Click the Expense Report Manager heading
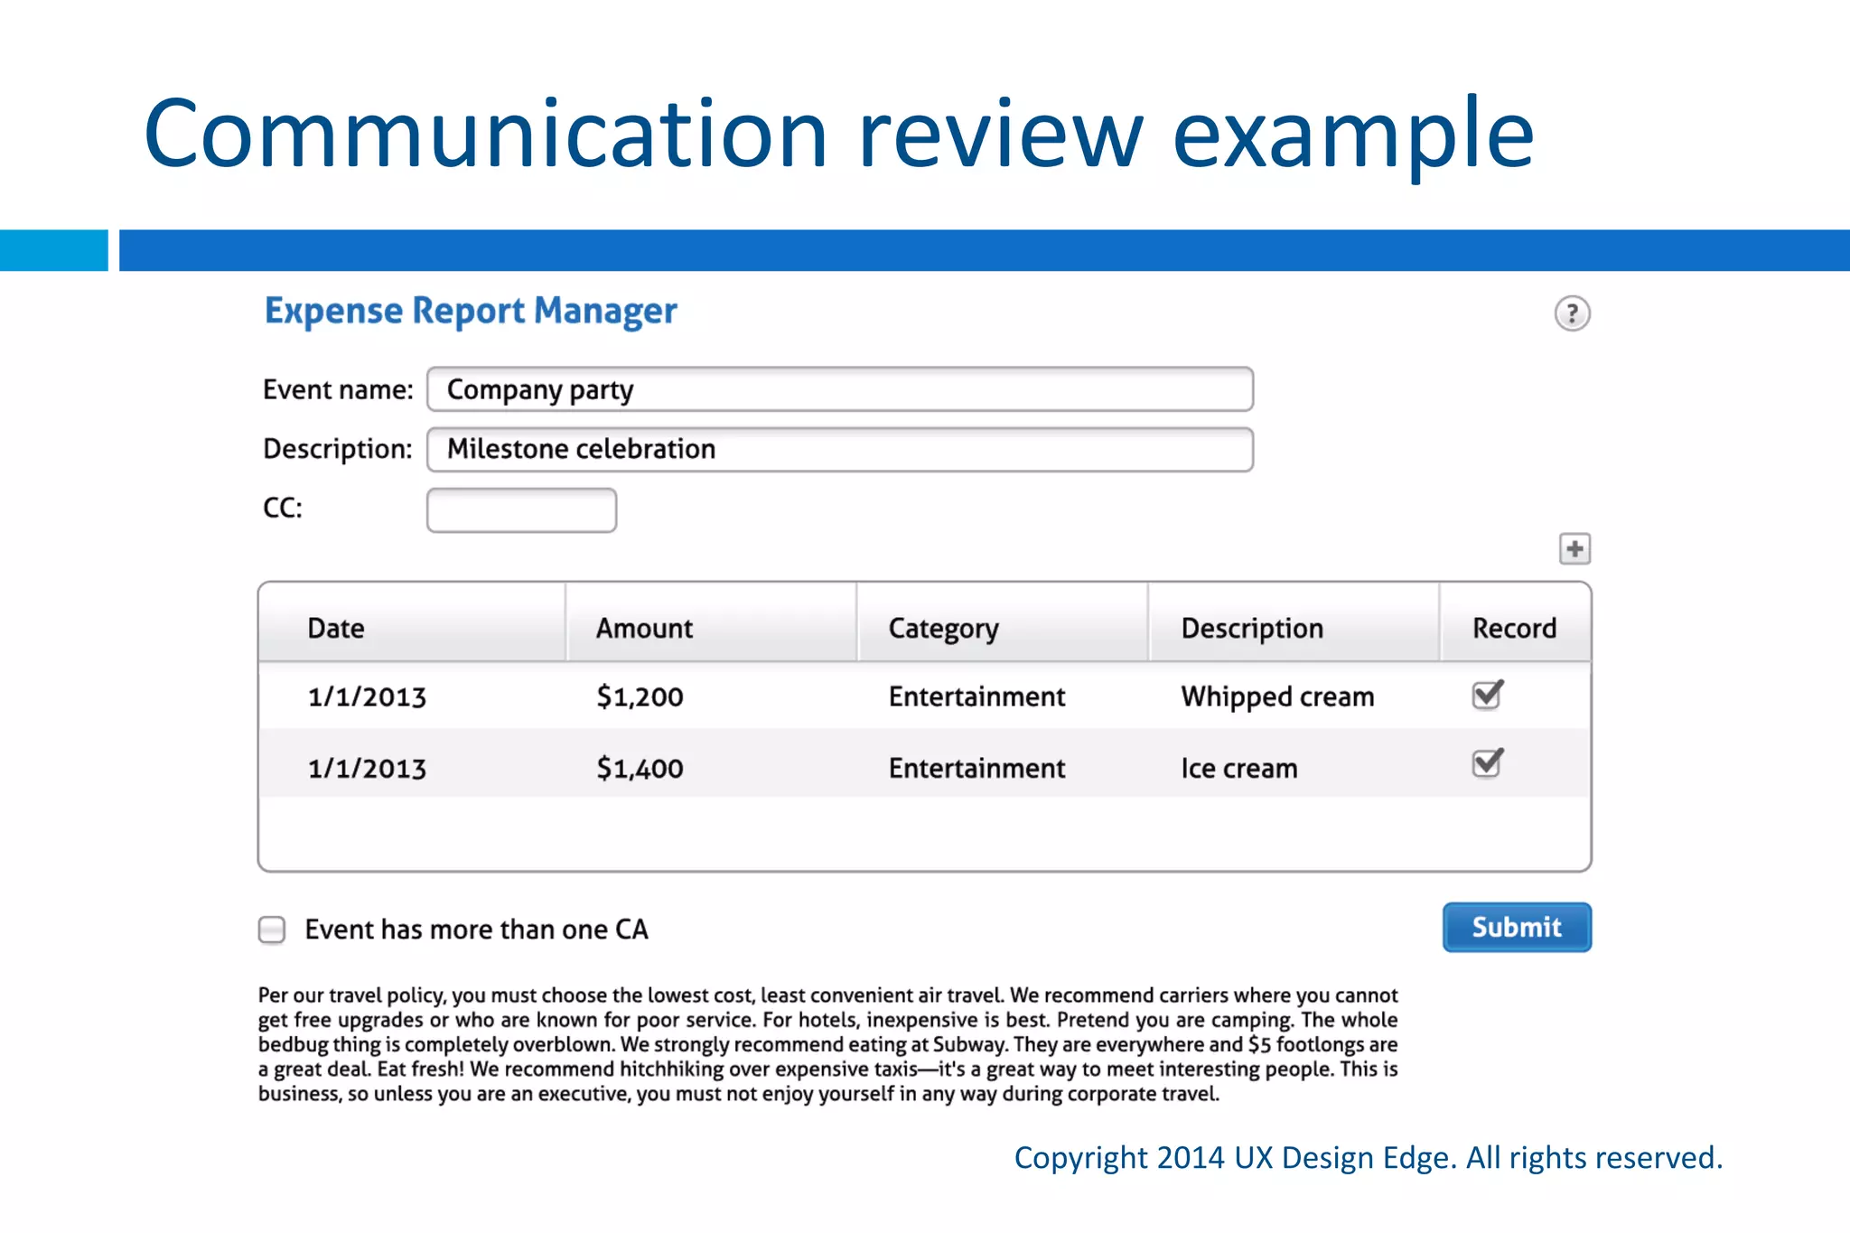Viewport: 1850px width, 1233px height. [471, 311]
